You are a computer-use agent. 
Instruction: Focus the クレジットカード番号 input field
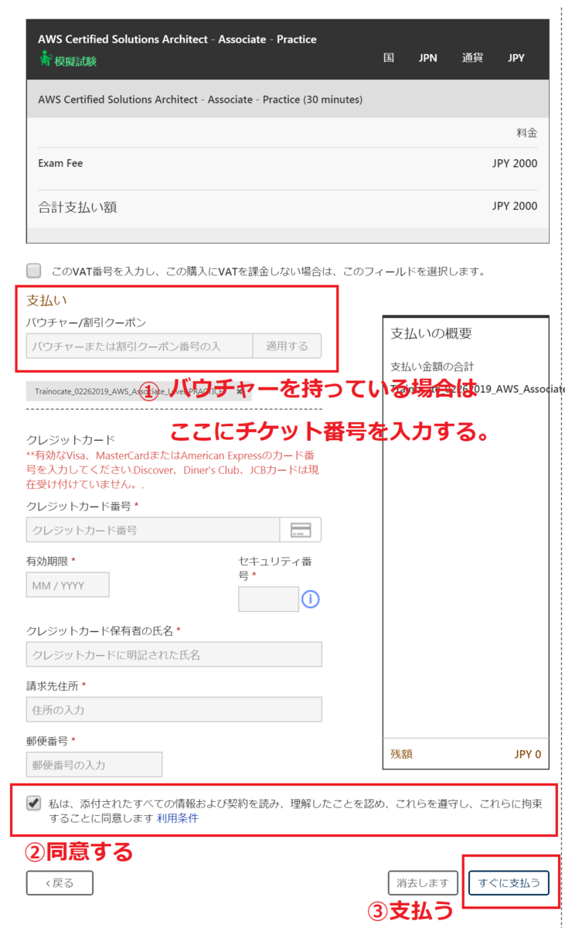[x=153, y=530]
